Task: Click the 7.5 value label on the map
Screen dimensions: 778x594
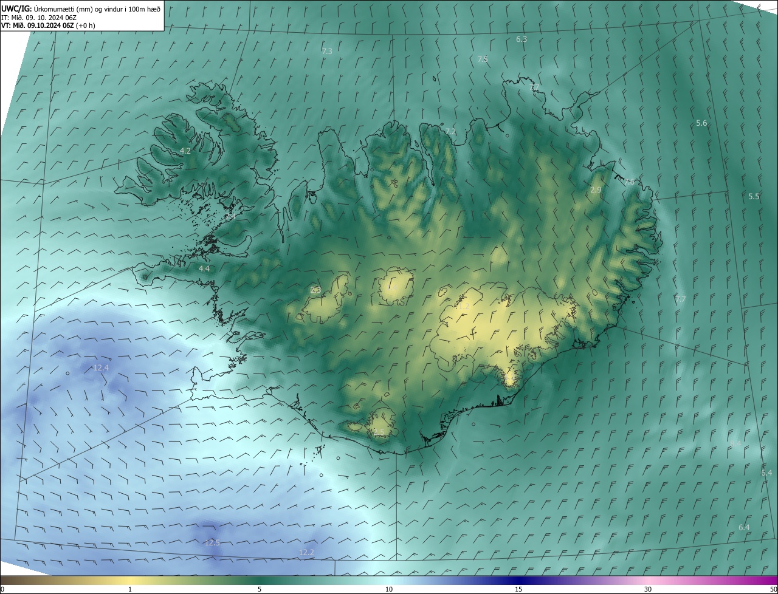Action: click(x=483, y=59)
